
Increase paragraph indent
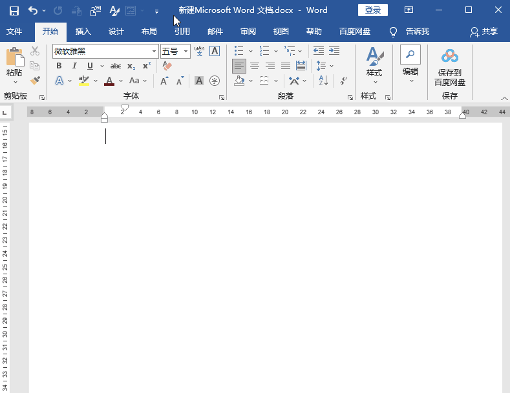334,51
